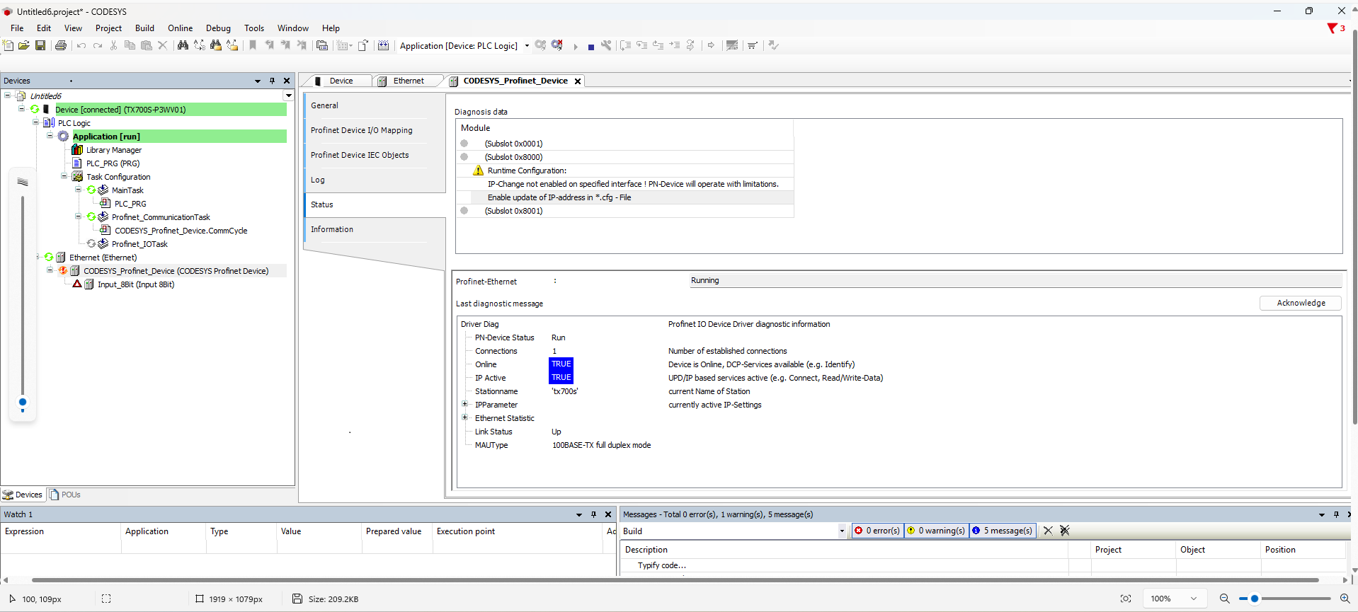Toggle the 5 message(s) filter
The height and width of the screenshot is (612, 1358).
pyautogui.click(x=1002, y=531)
